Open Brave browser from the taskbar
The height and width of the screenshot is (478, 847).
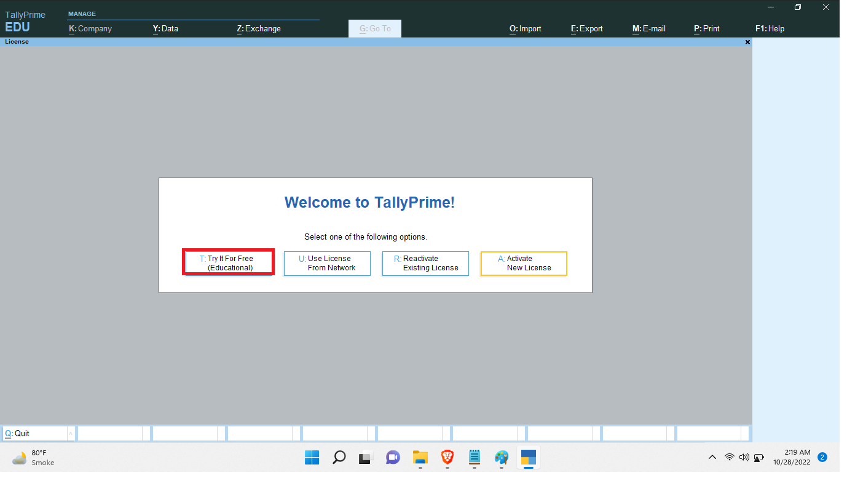coord(447,457)
